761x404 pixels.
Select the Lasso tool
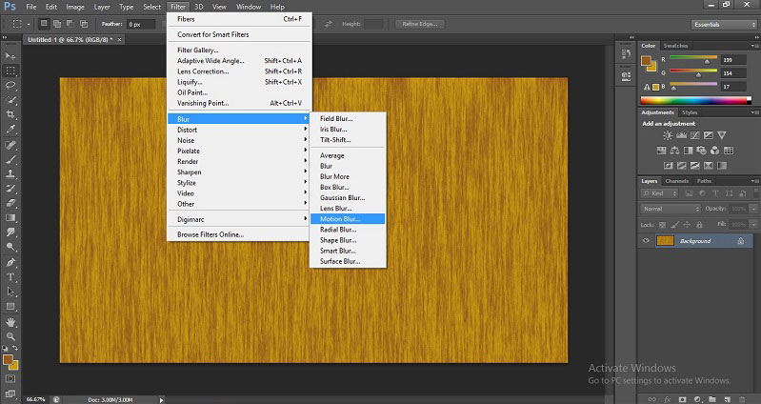10,86
